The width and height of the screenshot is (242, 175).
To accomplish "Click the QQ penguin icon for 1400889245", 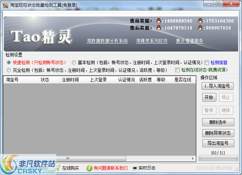I will click(x=159, y=20).
